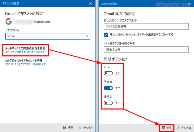
Task: Click the Gmail アカウントの設定 heading
Action: (24, 14)
